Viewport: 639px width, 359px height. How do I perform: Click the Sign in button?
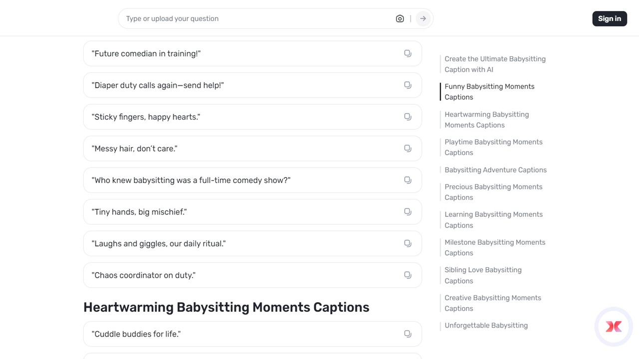609,19
